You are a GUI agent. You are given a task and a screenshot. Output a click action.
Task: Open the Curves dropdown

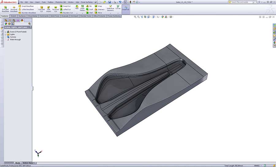(x=118, y=8)
